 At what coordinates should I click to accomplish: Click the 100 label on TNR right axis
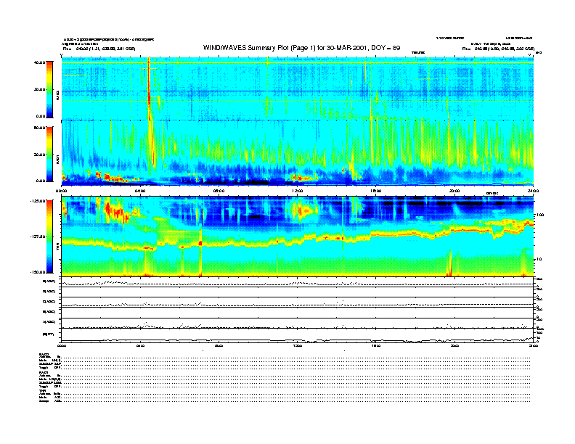(x=541, y=215)
